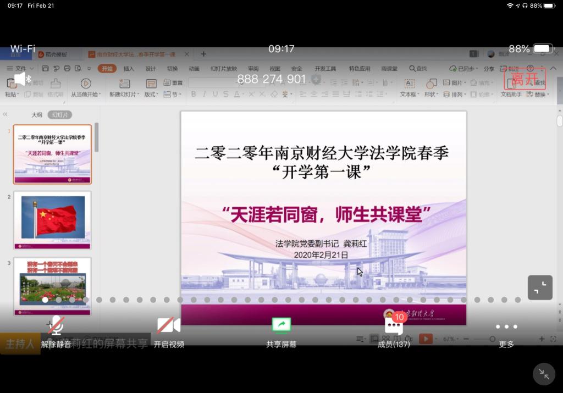The image size is (563, 393).
Task: Click the zoom slider handle in status bar
Action: click(x=492, y=339)
